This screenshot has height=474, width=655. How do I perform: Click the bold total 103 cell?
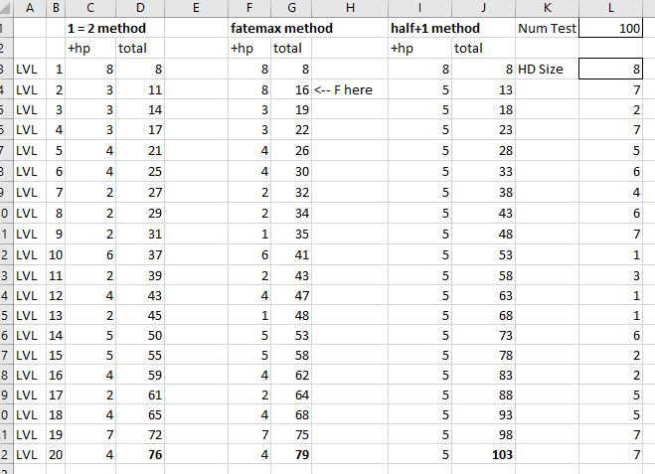tap(483, 454)
